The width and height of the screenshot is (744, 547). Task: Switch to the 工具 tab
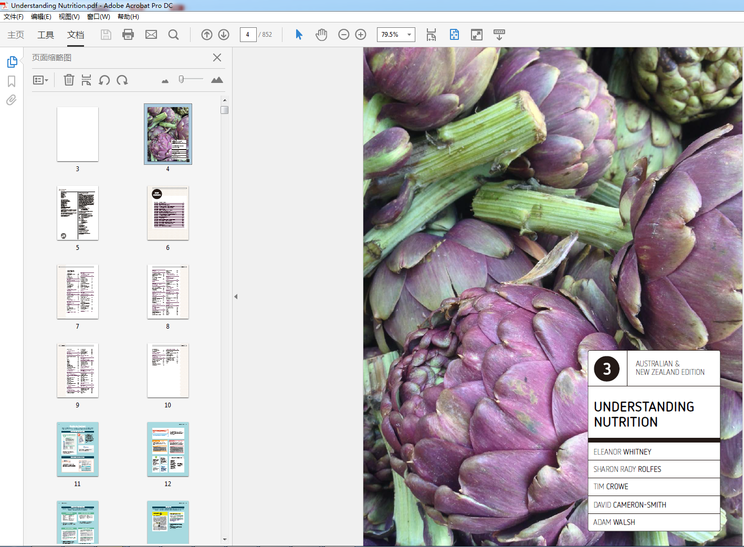(46, 35)
